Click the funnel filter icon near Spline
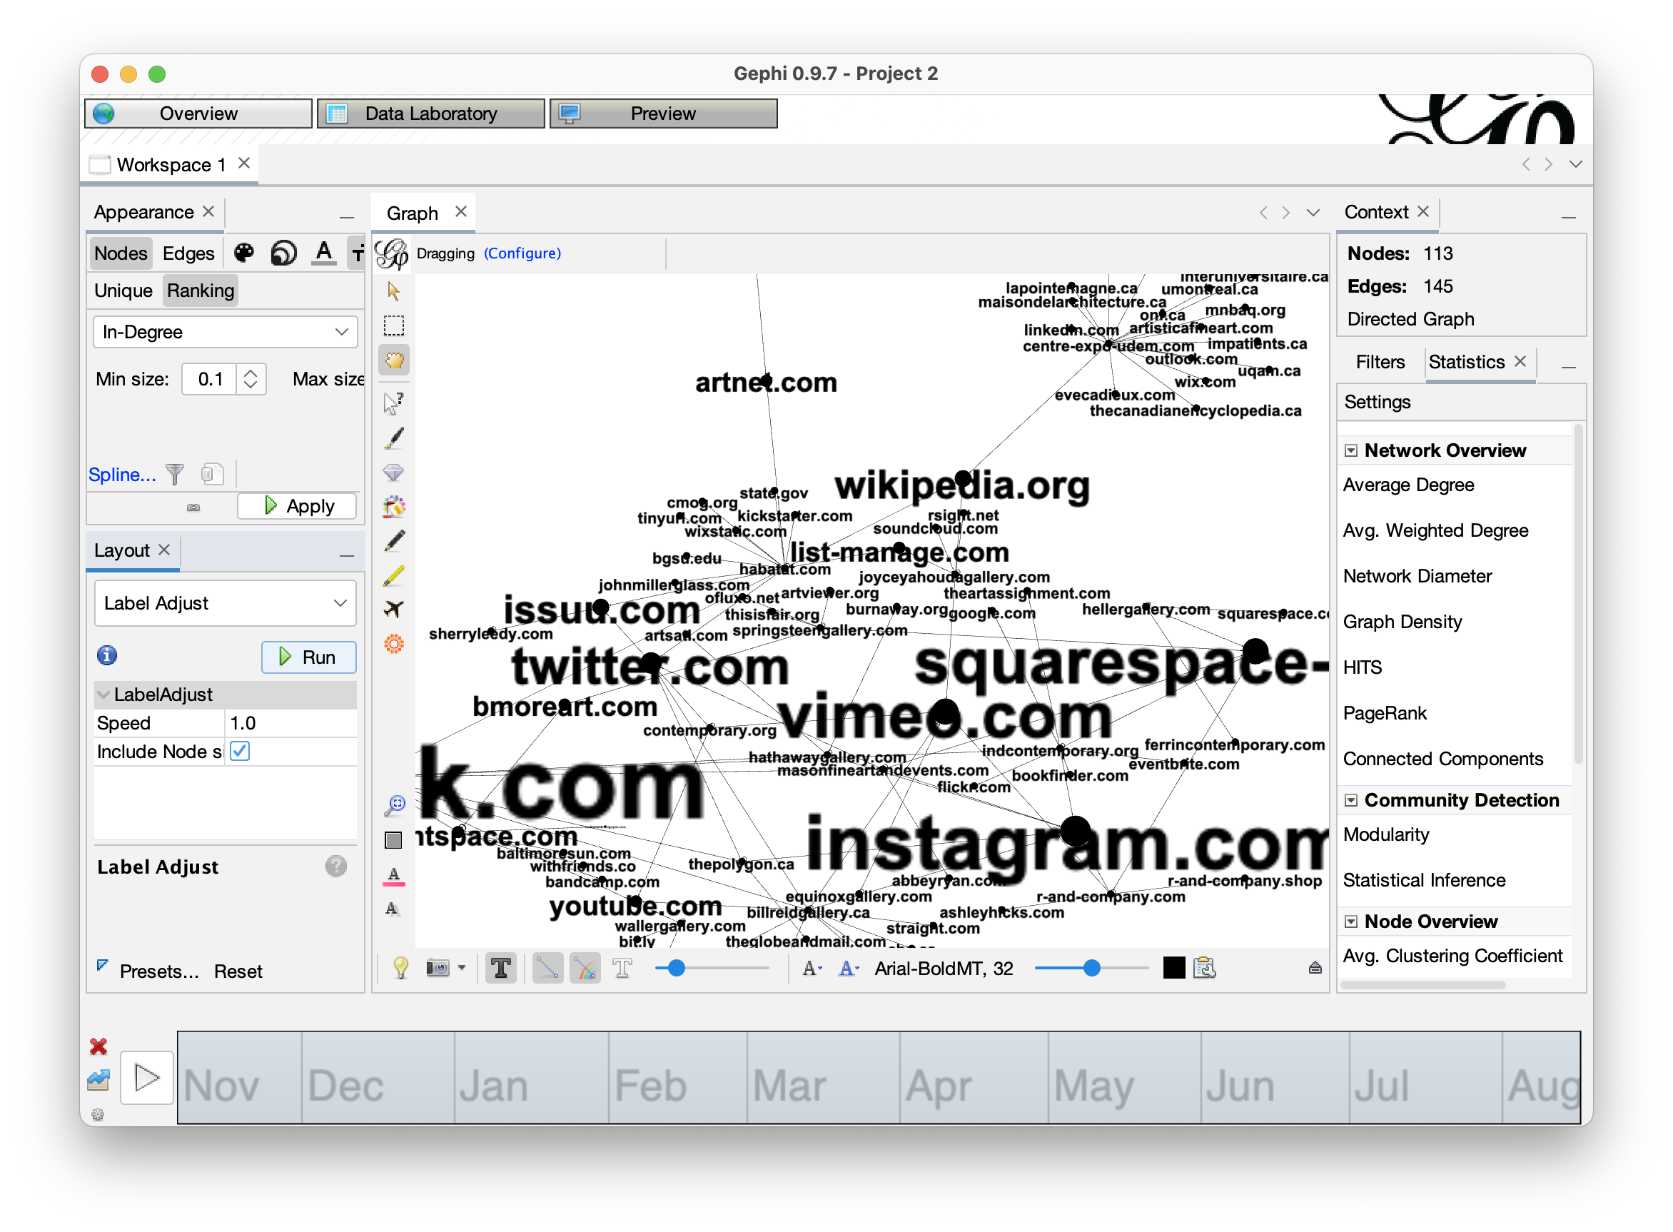 click(174, 474)
